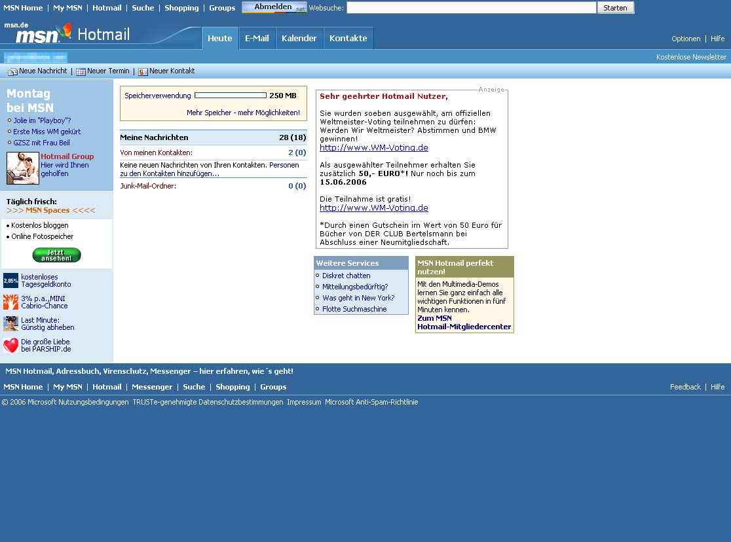Click Neuer Termin text link
This screenshot has height=542, width=731.
[108, 71]
